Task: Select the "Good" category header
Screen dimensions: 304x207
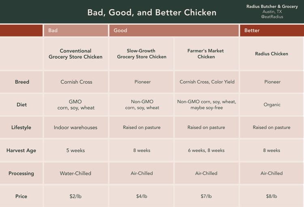Action: [x=120, y=30]
